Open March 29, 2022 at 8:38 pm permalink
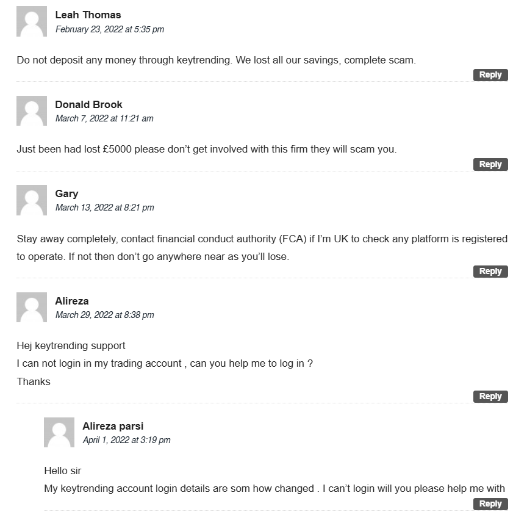This screenshot has height=523, width=527. 104,315
